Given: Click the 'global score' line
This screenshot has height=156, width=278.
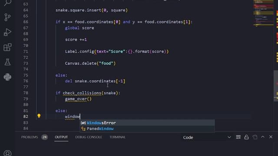Looking at the screenshot, I should [x=79, y=28].
